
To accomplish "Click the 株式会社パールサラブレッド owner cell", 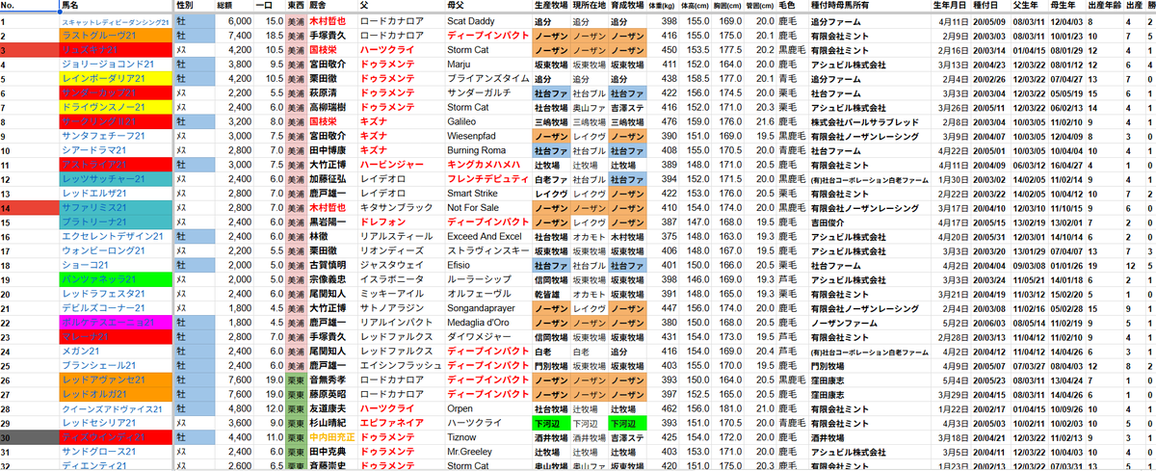I will [868, 122].
